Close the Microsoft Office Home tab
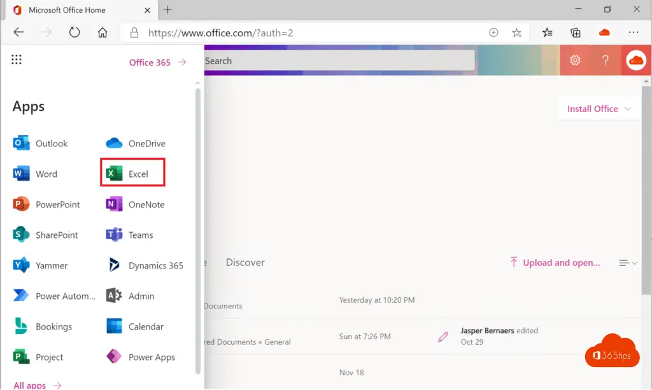 [147, 10]
